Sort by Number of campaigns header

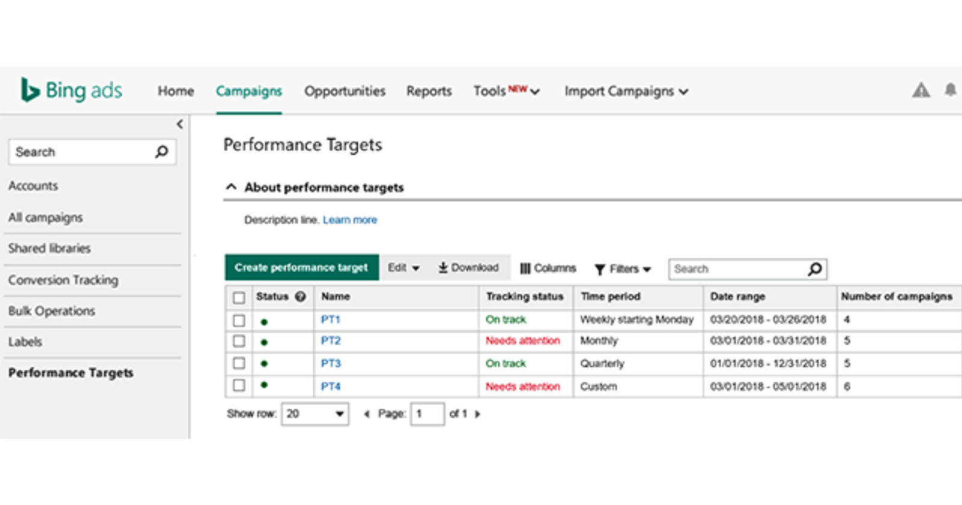click(x=896, y=296)
